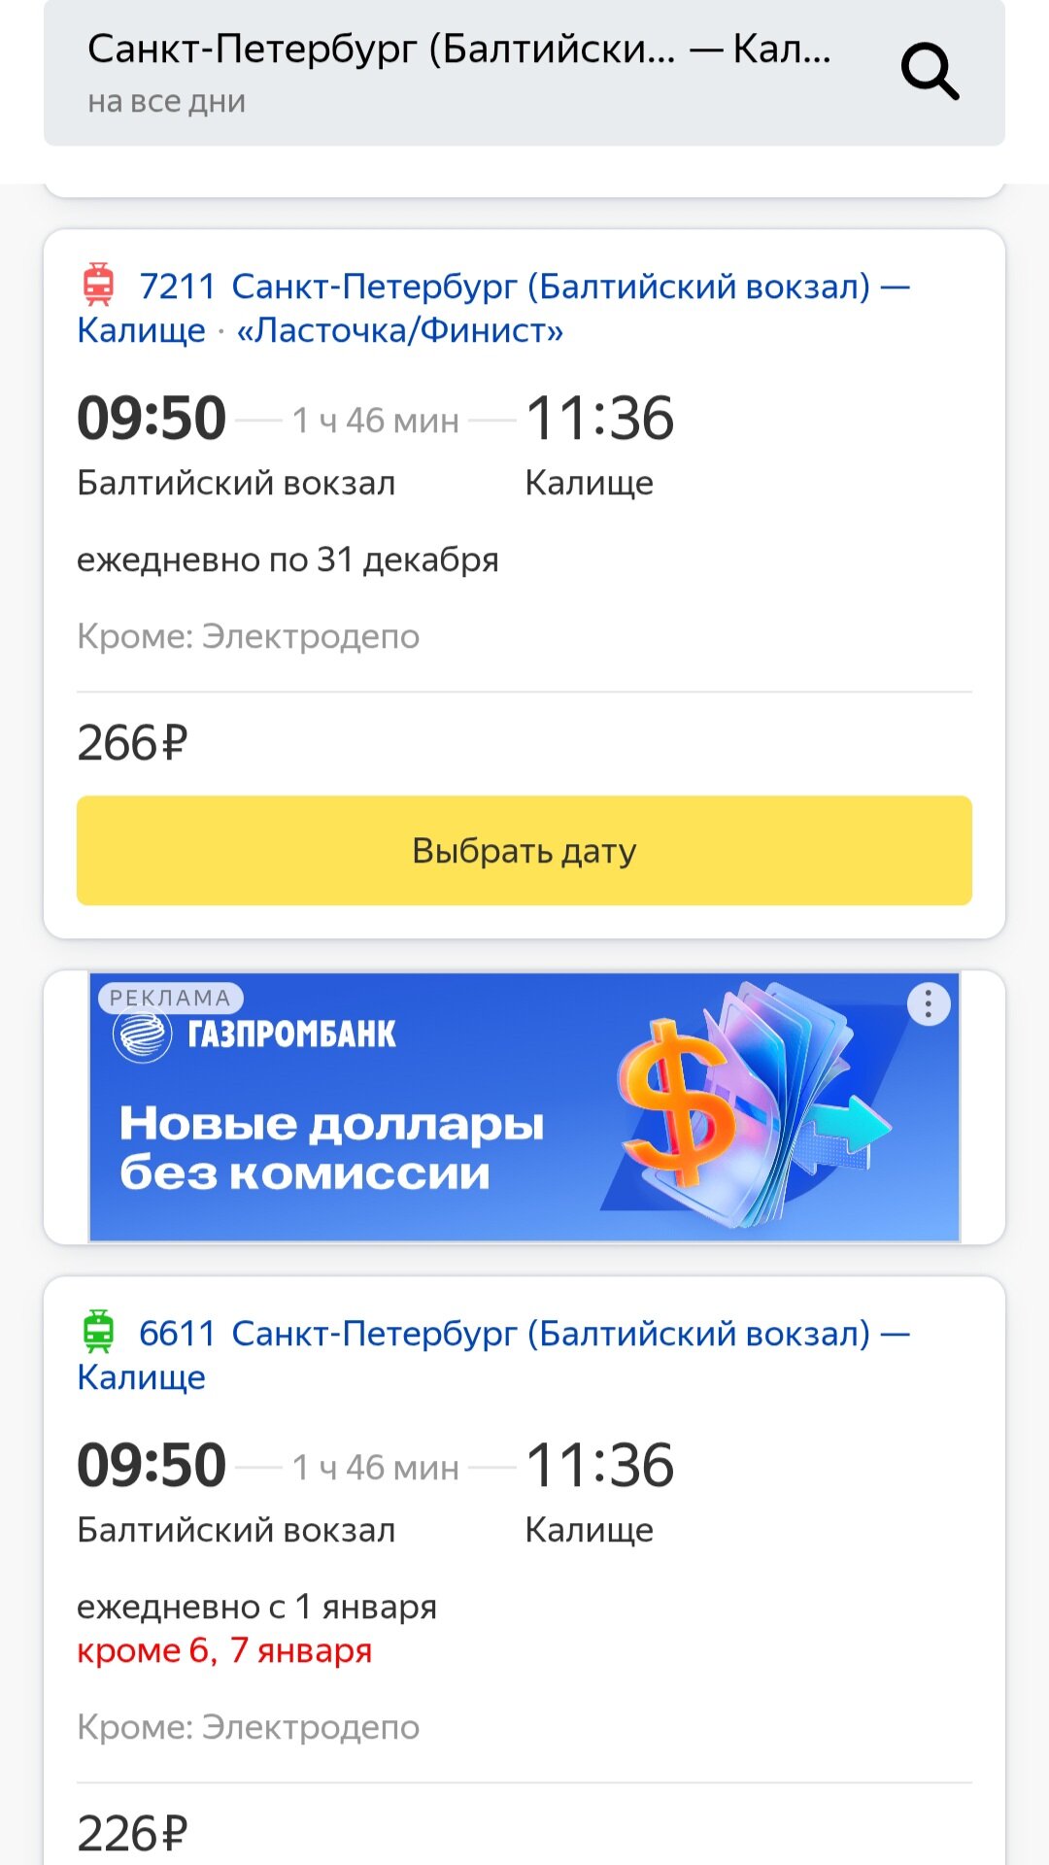
Task: Tap the 266 ₽ price of train 7211
Action: [x=132, y=743]
